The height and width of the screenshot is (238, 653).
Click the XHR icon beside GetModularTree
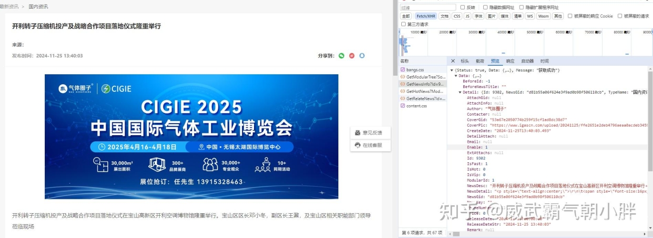point(403,77)
